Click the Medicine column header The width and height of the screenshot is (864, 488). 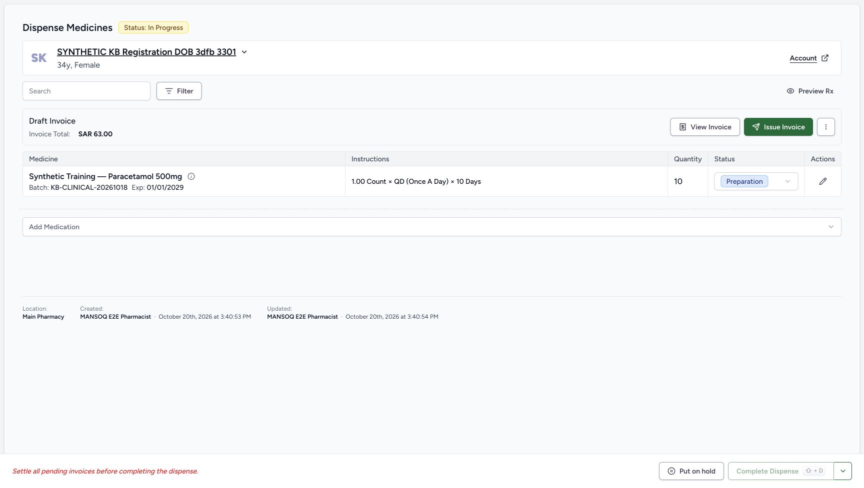tap(43, 159)
